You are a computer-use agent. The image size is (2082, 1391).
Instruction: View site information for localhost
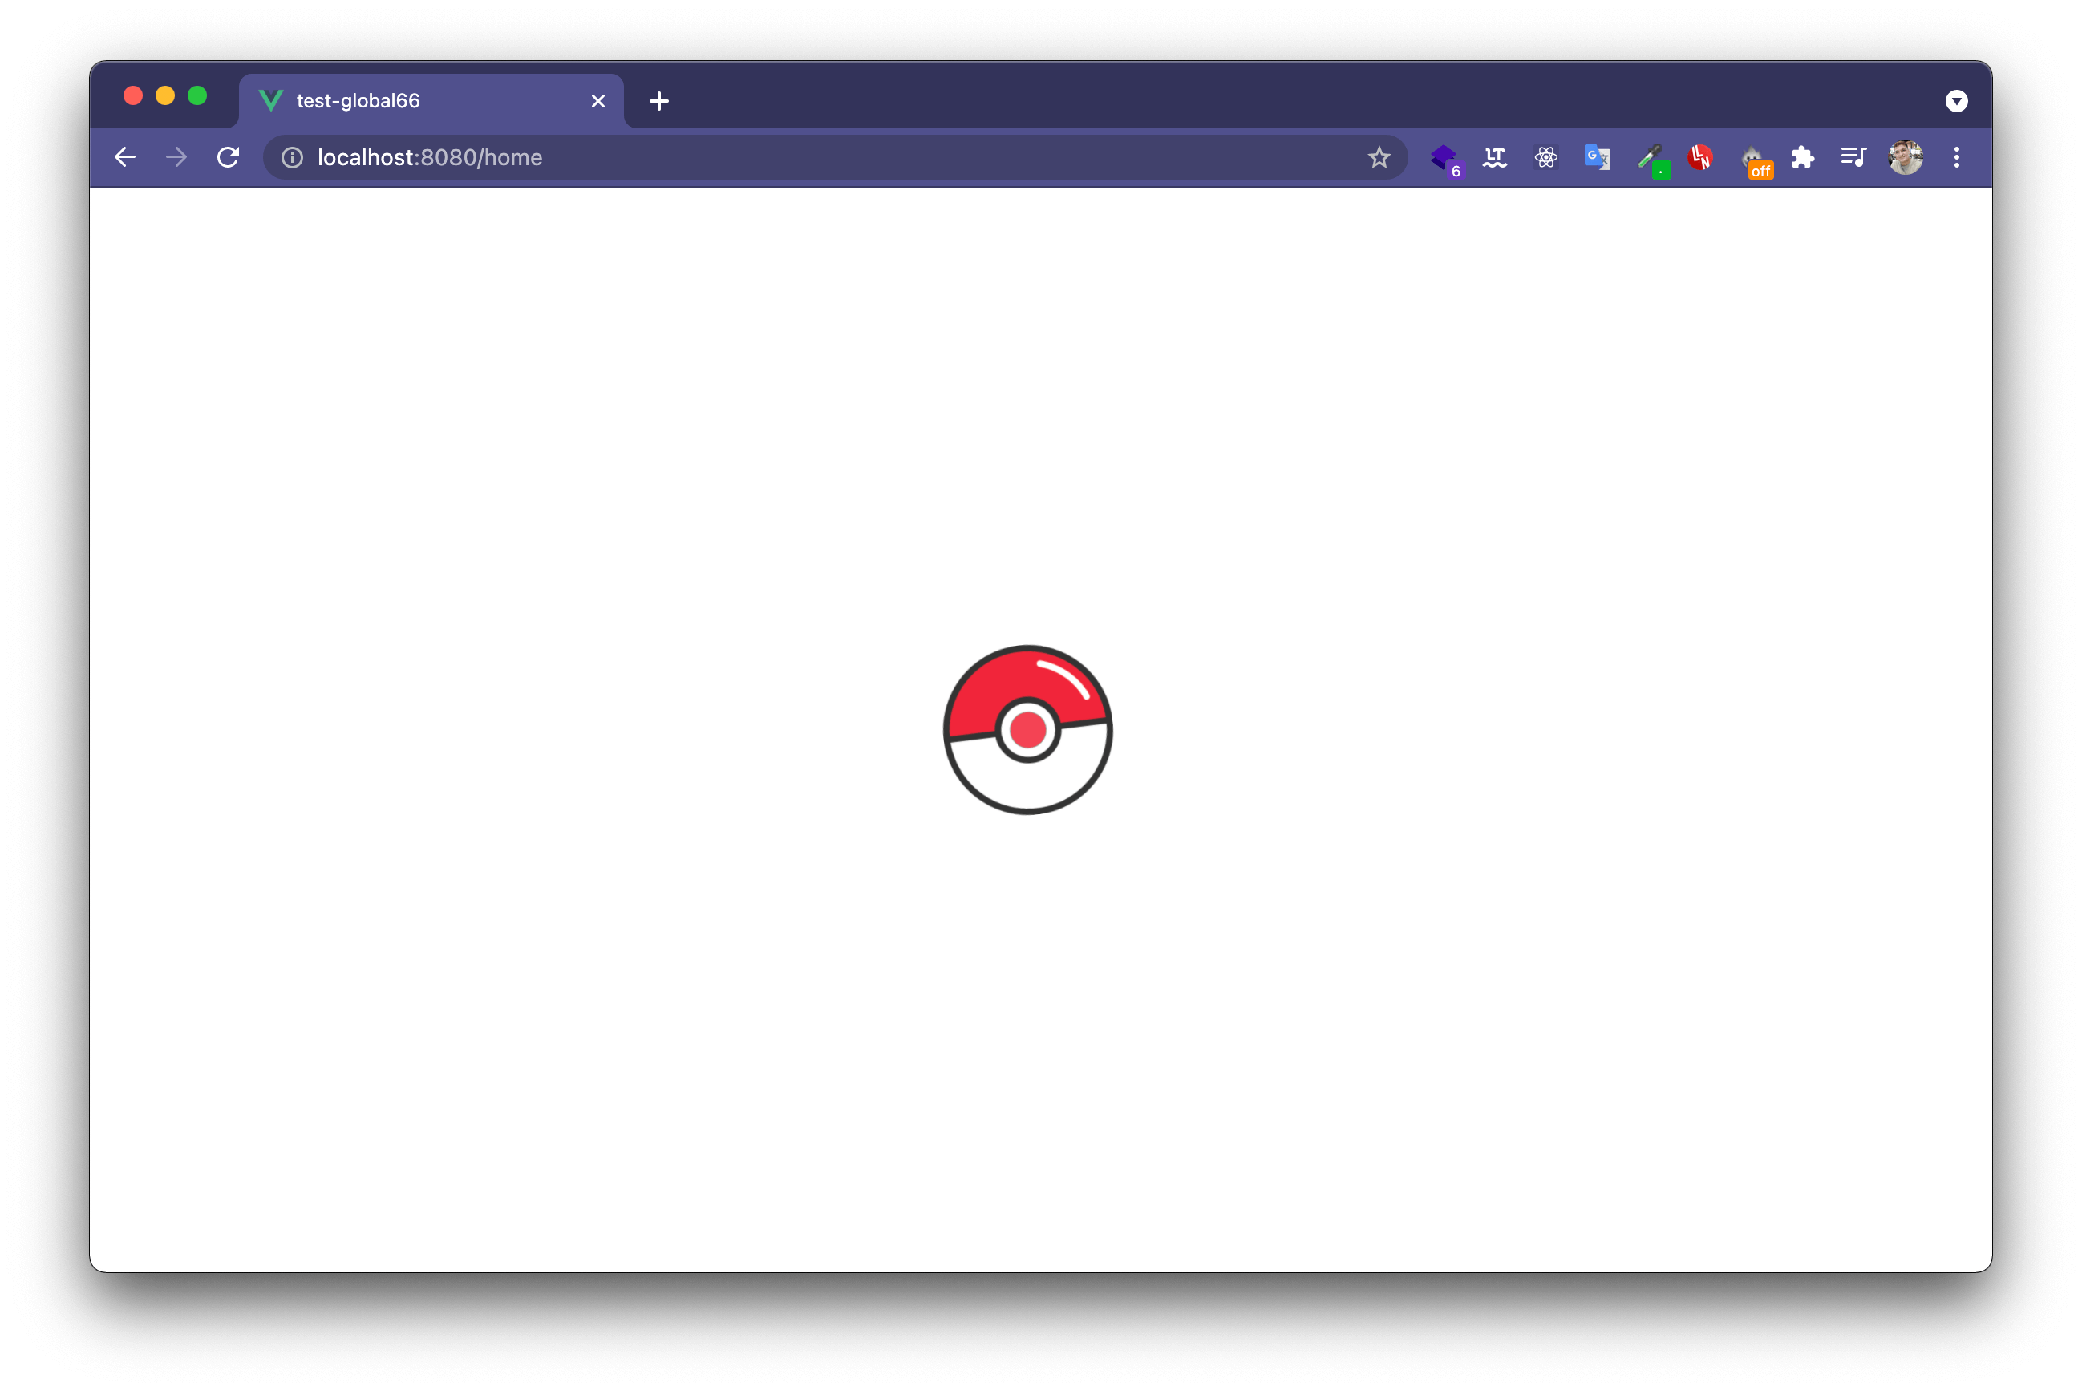293,158
